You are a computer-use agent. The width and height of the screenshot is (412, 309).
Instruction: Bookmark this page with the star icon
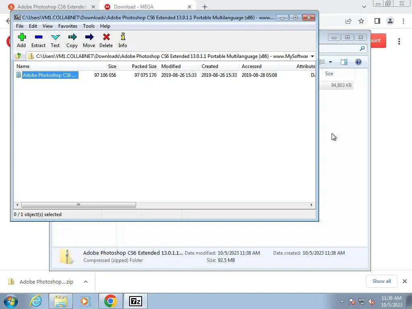coord(362,21)
